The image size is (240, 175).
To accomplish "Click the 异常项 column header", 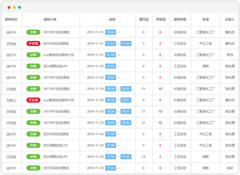I will (161, 19).
